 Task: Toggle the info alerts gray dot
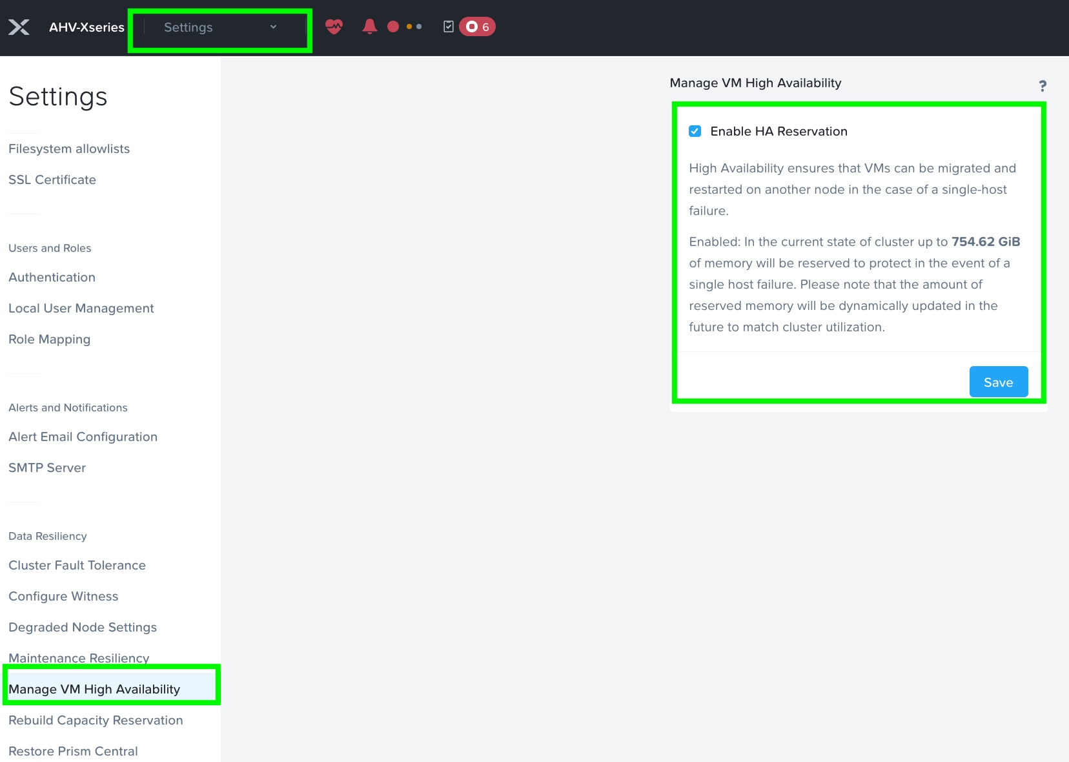tap(419, 27)
